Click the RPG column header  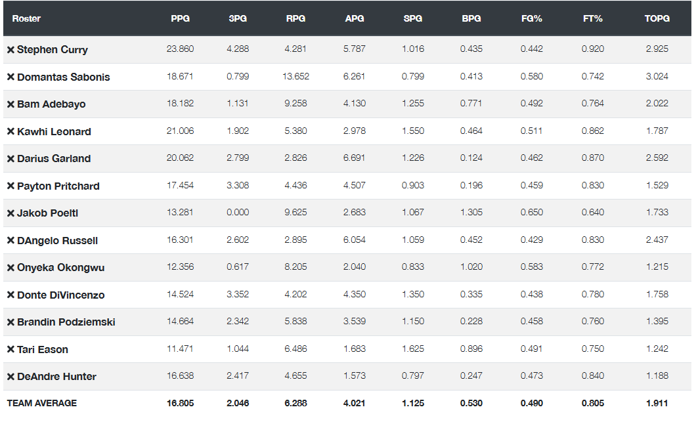coord(295,18)
